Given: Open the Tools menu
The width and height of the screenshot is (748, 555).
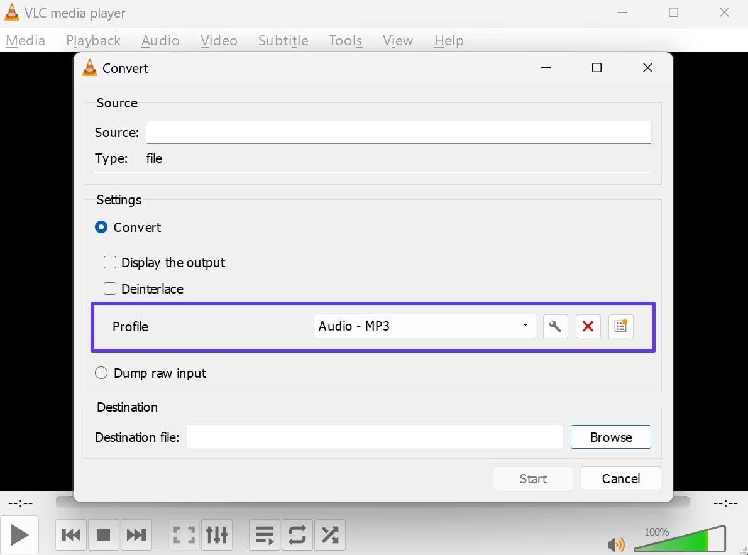Looking at the screenshot, I should point(345,41).
